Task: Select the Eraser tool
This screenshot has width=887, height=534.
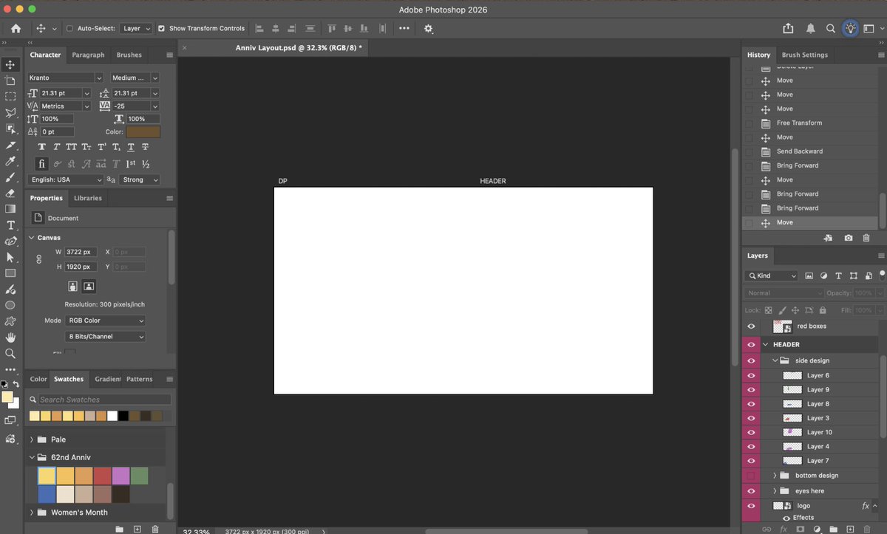Action: 10,193
